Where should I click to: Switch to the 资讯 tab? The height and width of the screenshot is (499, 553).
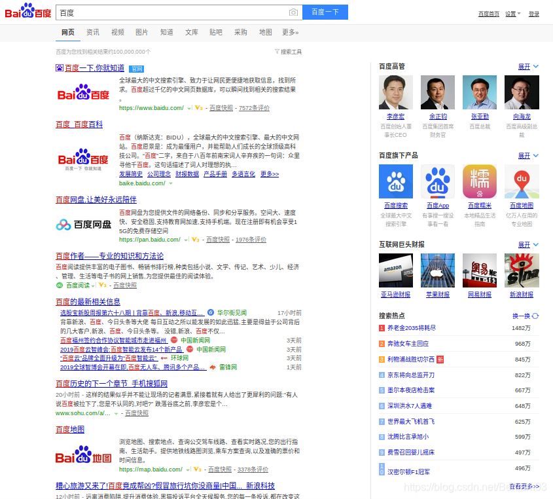click(93, 33)
